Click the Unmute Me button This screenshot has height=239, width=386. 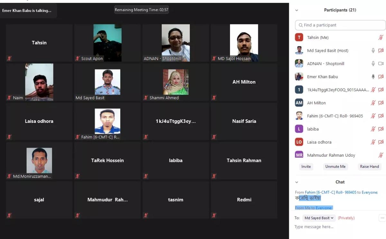[x=335, y=167]
